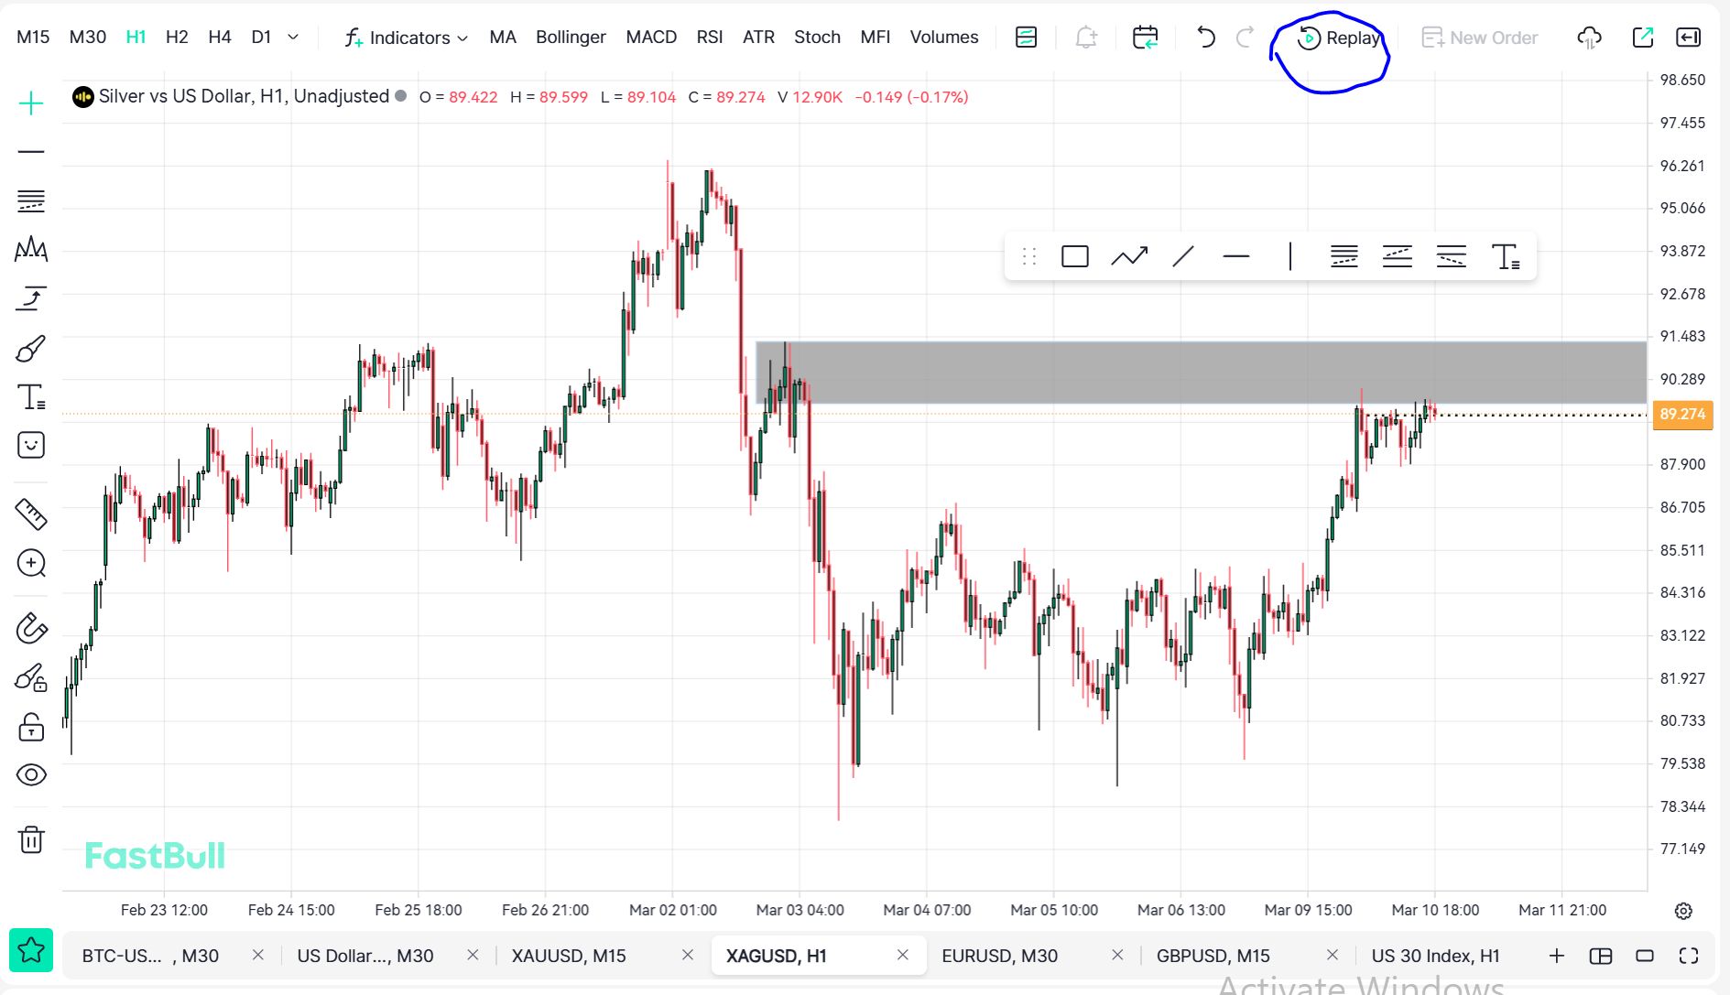Click the magnet snap mode icon
1730x995 pixels.
pos(31,628)
